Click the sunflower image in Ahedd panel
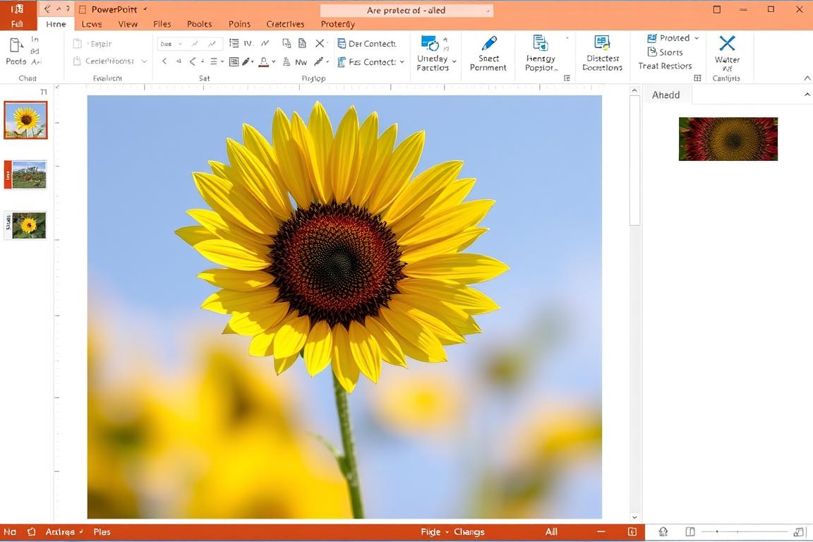The width and height of the screenshot is (813, 542). [728, 139]
